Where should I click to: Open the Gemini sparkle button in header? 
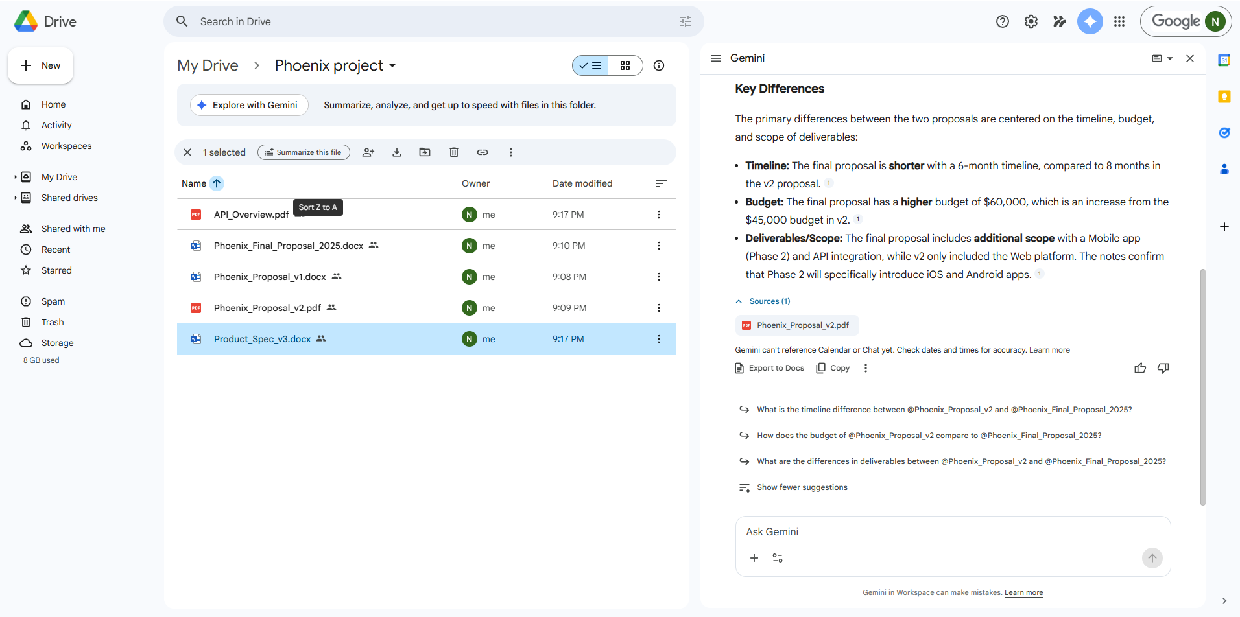[x=1090, y=21]
